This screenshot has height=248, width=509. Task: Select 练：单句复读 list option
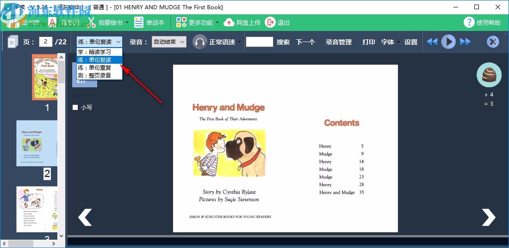coord(99,60)
